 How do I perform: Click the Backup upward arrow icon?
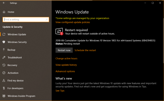pyautogui.click(x=4, y=50)
